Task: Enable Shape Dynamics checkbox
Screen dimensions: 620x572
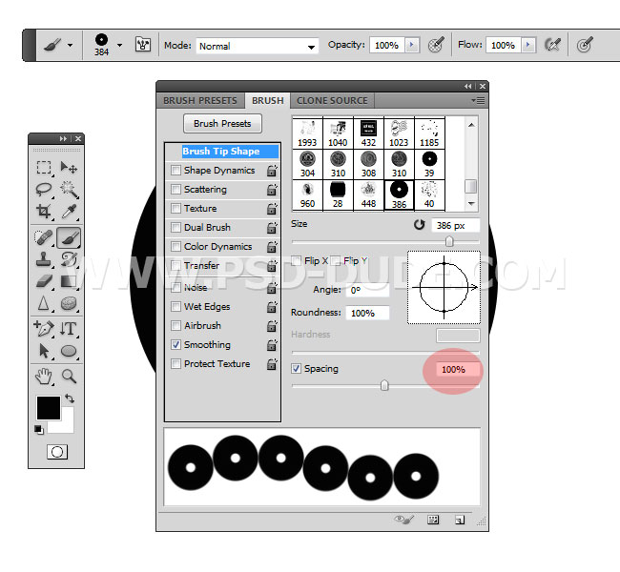Action: click(176, 170)
